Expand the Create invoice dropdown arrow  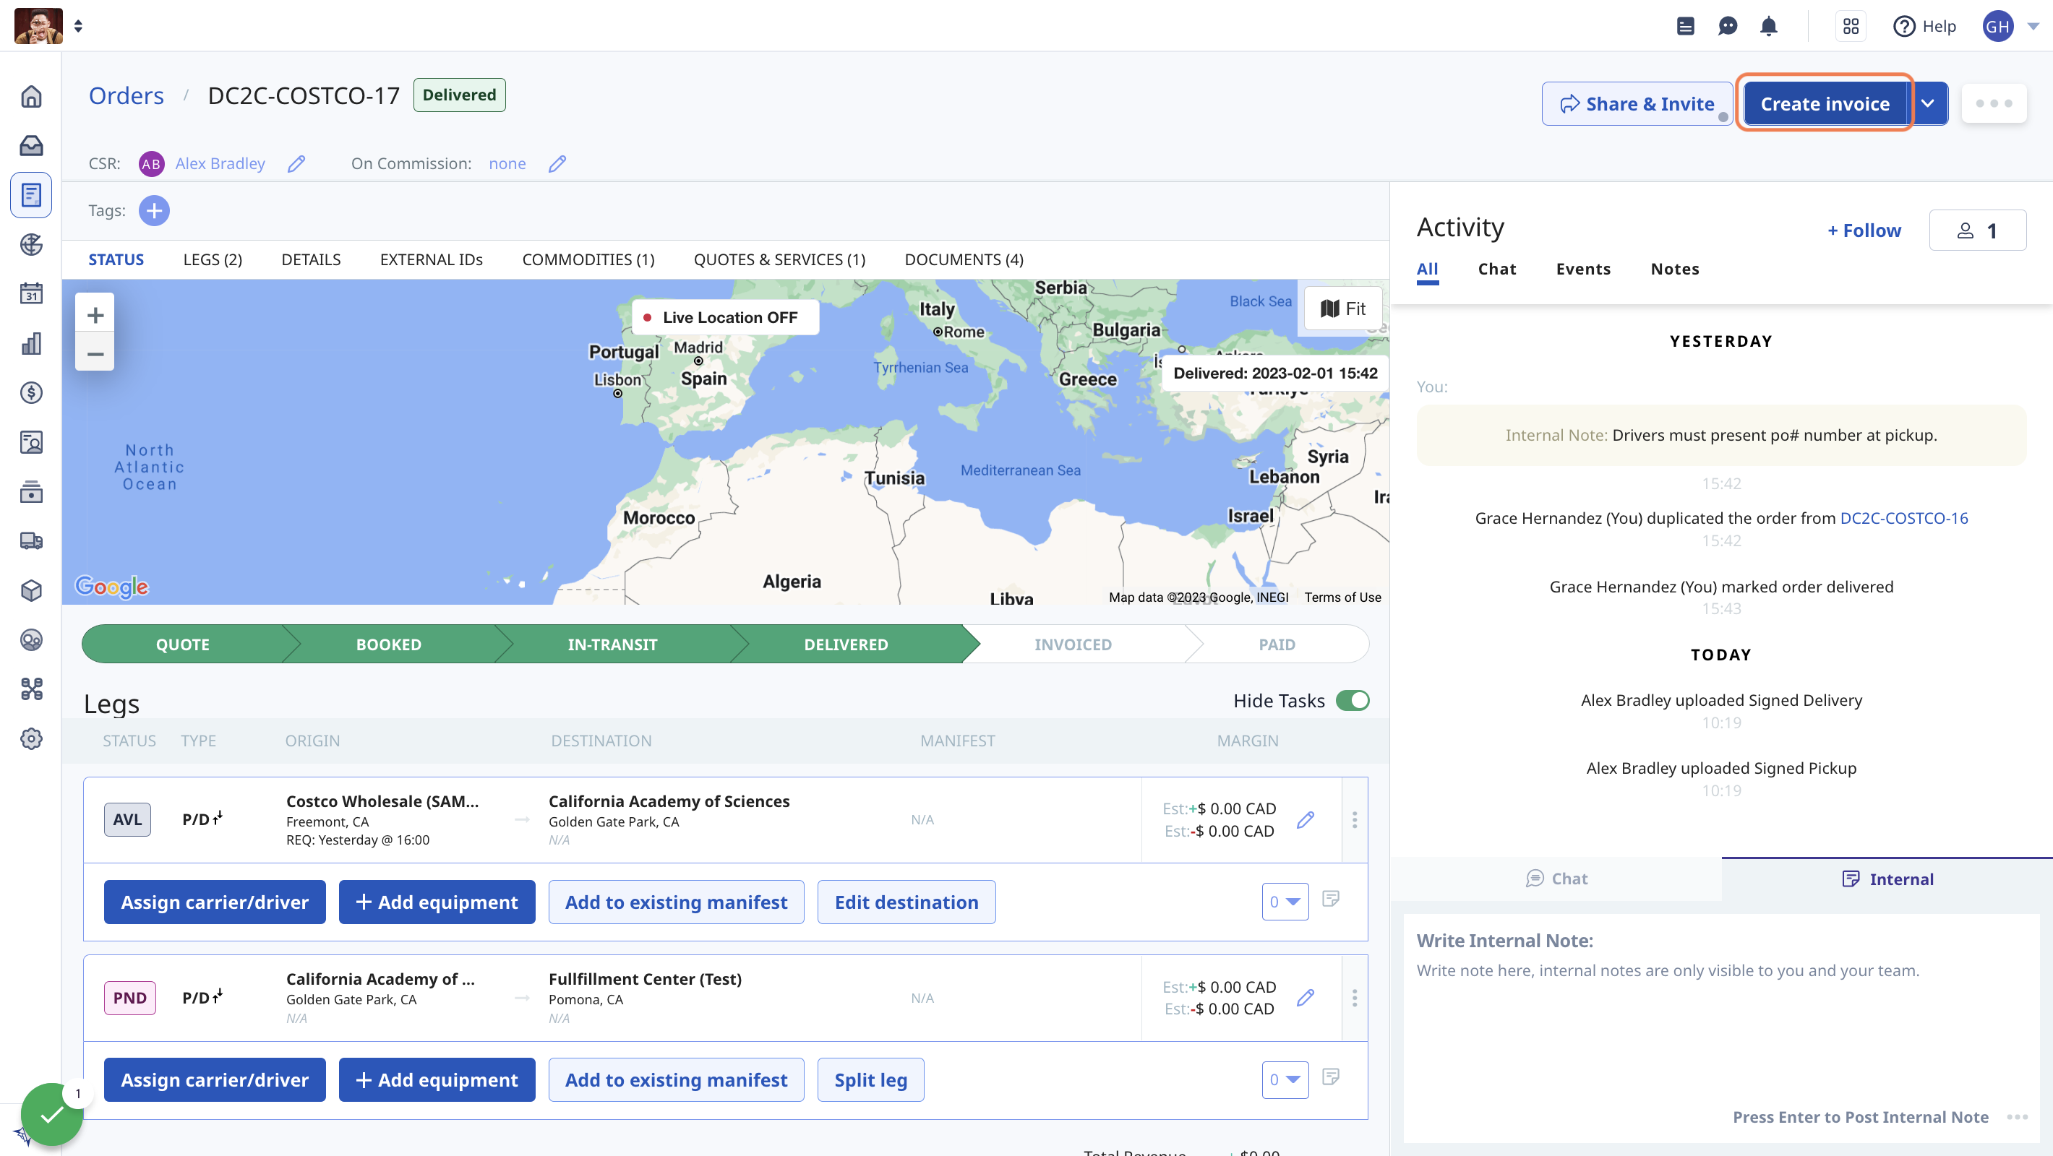click(1927, 103)
